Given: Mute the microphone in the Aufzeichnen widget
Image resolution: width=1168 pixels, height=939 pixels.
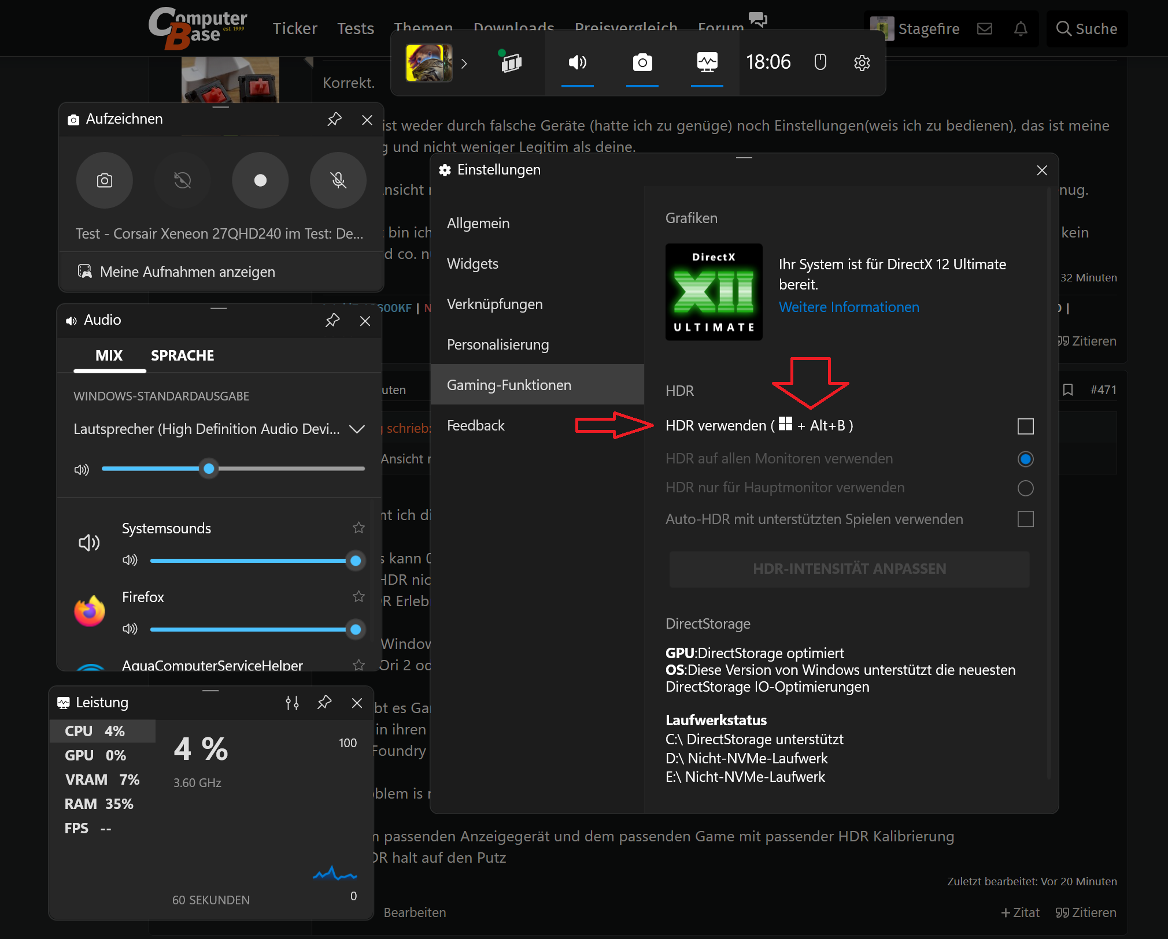Looking at the screenshot, I should tap(338, 180).
